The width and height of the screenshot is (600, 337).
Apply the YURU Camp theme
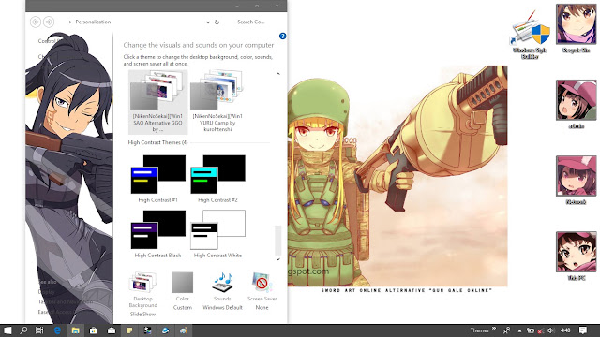[x=217, y=101]
